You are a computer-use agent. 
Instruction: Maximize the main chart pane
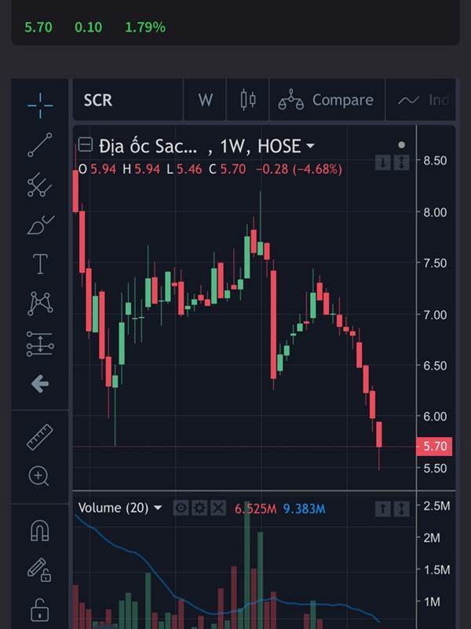click(x=402, y=163)
